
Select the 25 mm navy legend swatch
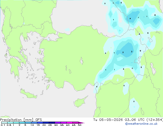[x=52, y=123]
